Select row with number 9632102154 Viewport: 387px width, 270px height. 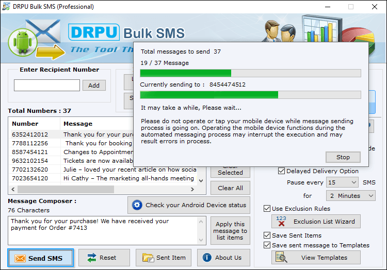click(x=72, y=161)
